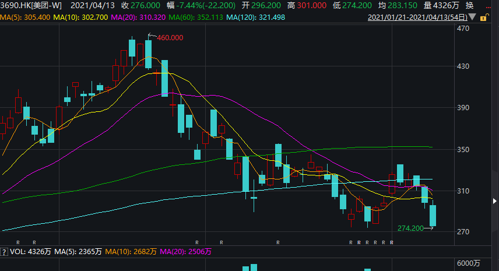499x271 pixels.
Task: Select the MA(120): 321.498 indicator label
Action: coord(255,17)
